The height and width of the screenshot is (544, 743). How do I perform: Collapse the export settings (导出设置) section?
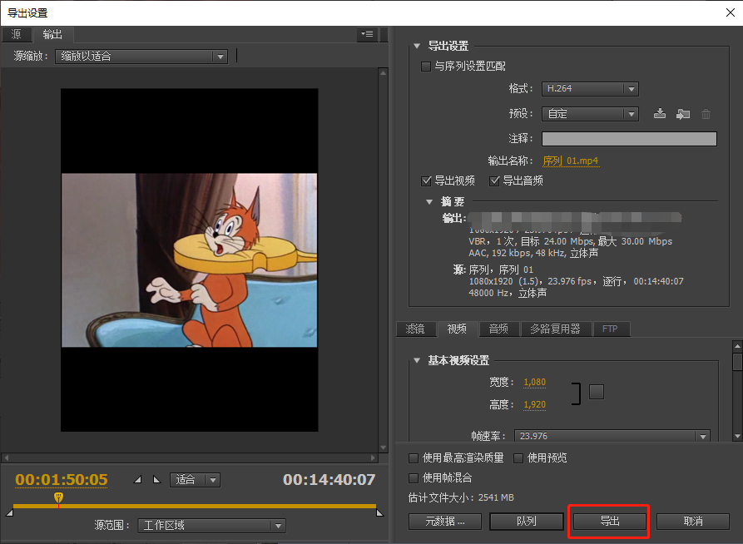[417, 46]
